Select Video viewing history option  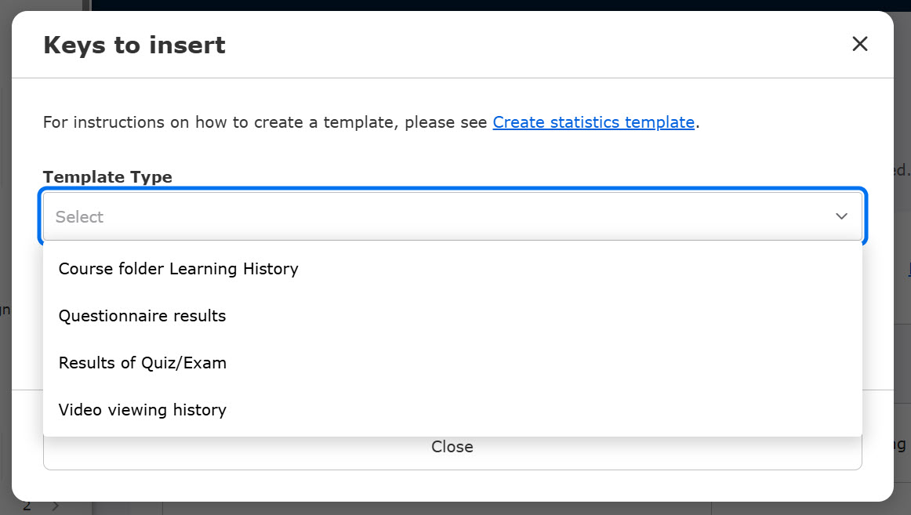point(143,410)
